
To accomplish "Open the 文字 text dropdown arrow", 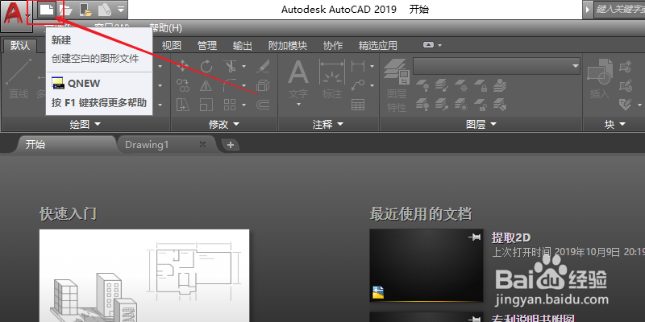I will click(x=298, y=105).
